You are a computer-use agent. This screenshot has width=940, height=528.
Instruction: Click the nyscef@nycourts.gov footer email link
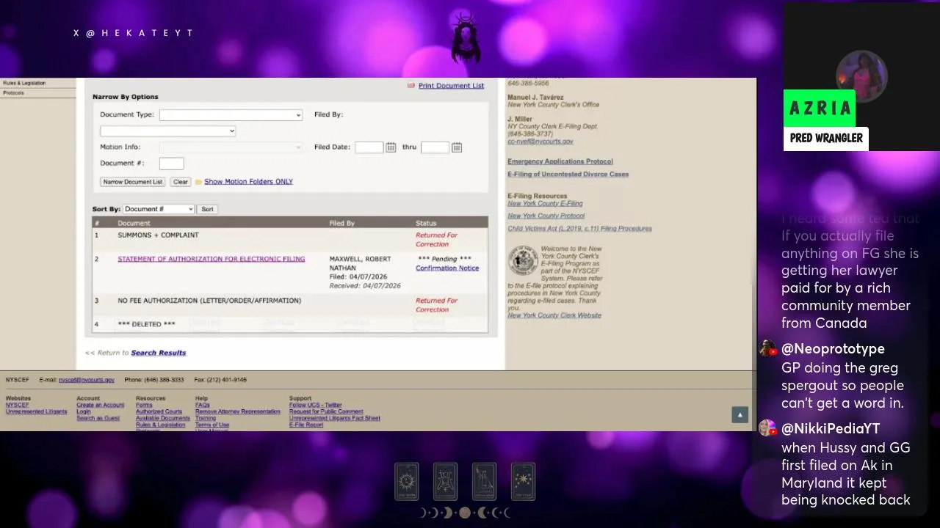click(87, 380)
